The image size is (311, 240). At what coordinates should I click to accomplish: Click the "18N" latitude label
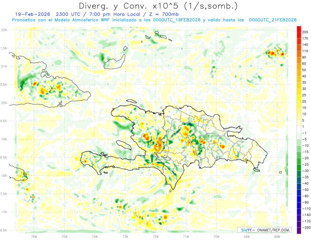tap(4, 176)
